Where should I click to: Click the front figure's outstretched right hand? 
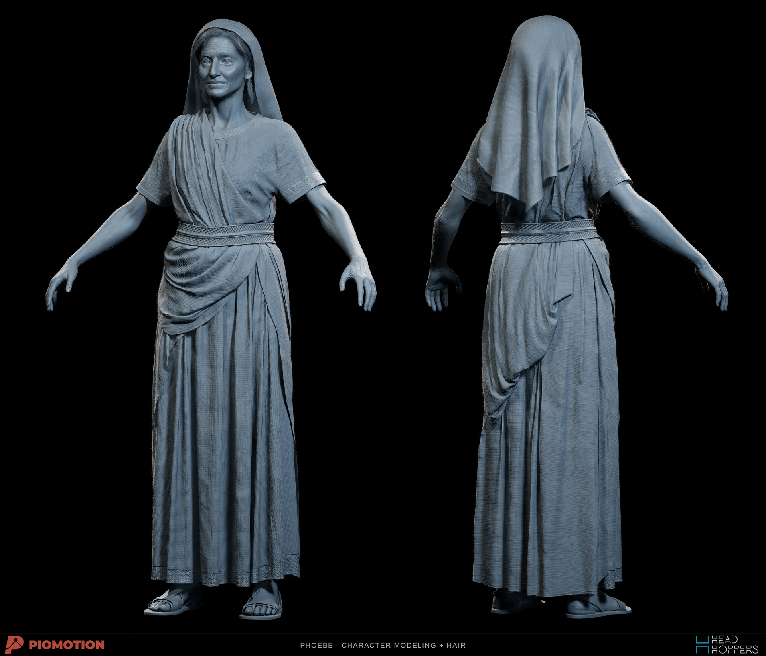60,283
